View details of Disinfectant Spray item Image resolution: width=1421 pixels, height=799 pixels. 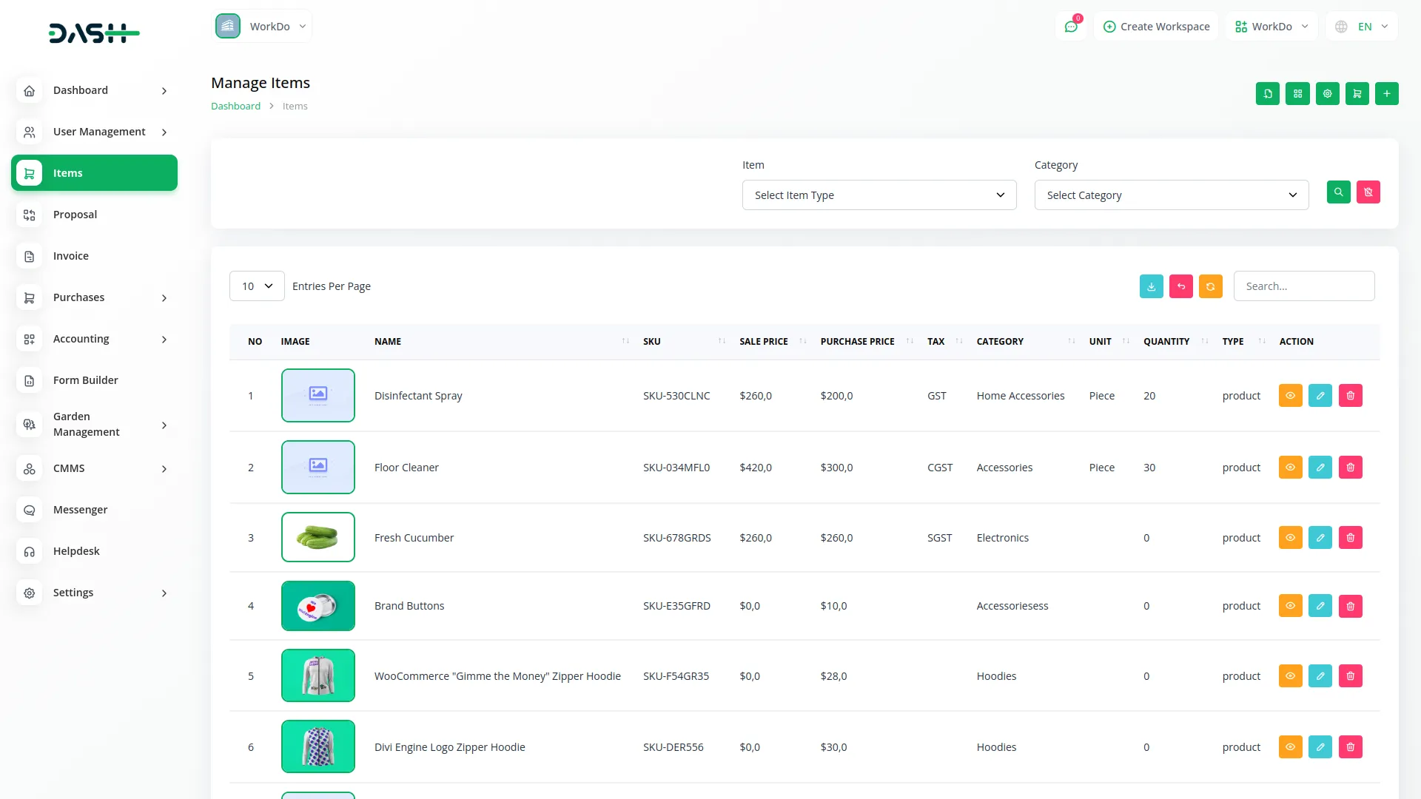pos(1290,396)
